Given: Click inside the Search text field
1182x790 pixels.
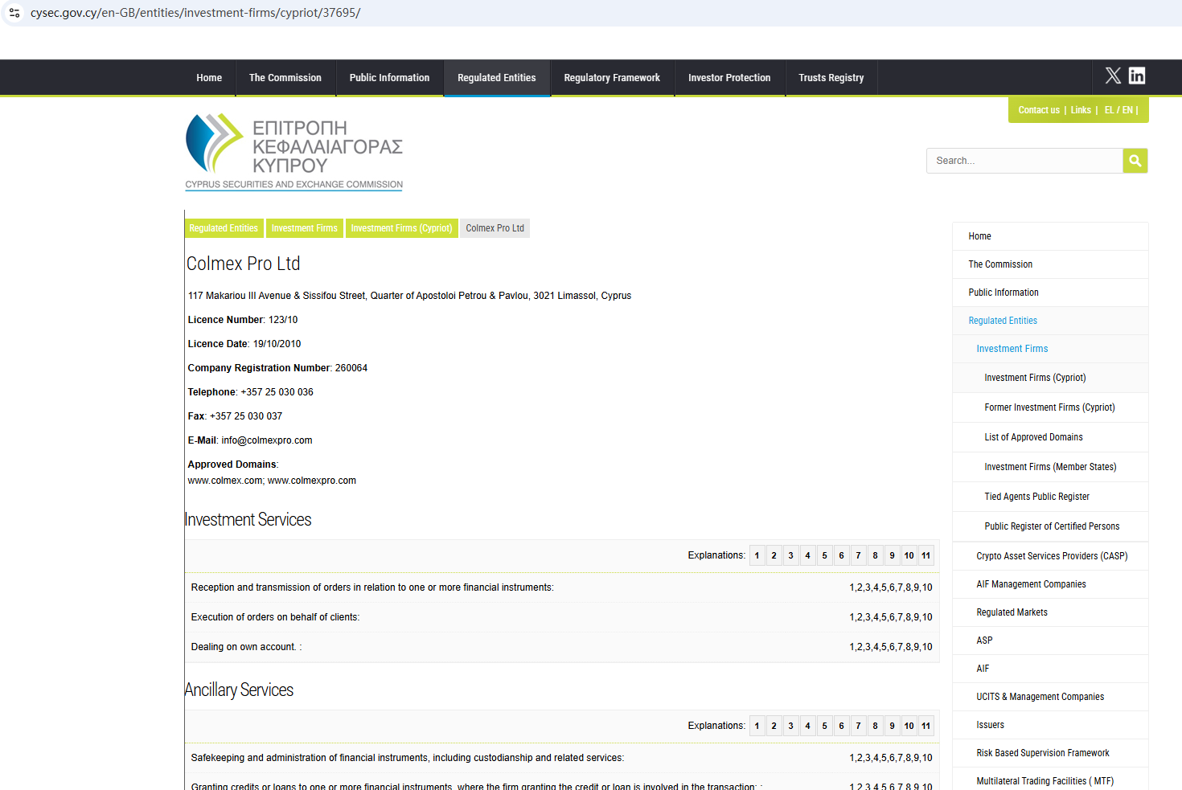Looking at the screenshot, I should click(1024, 161).
